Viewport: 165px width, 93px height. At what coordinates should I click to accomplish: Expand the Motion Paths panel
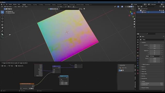pos(144,74)
